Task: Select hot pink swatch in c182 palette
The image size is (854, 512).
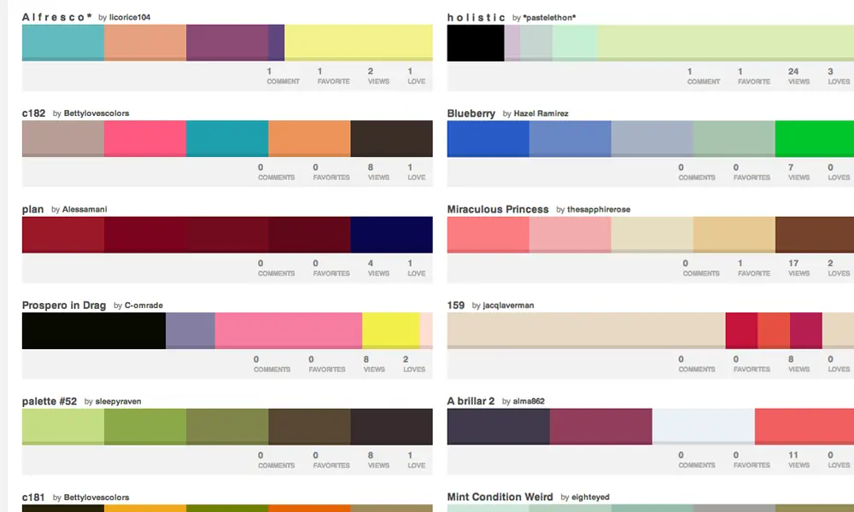Action: [x=145, y=139]
